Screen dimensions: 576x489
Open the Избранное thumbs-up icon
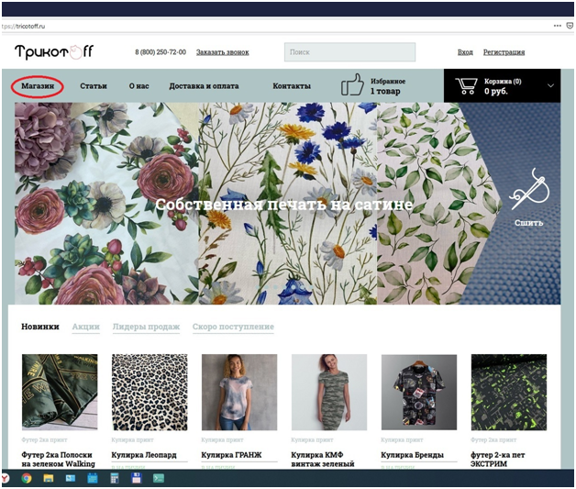click(x=352, y=85)
